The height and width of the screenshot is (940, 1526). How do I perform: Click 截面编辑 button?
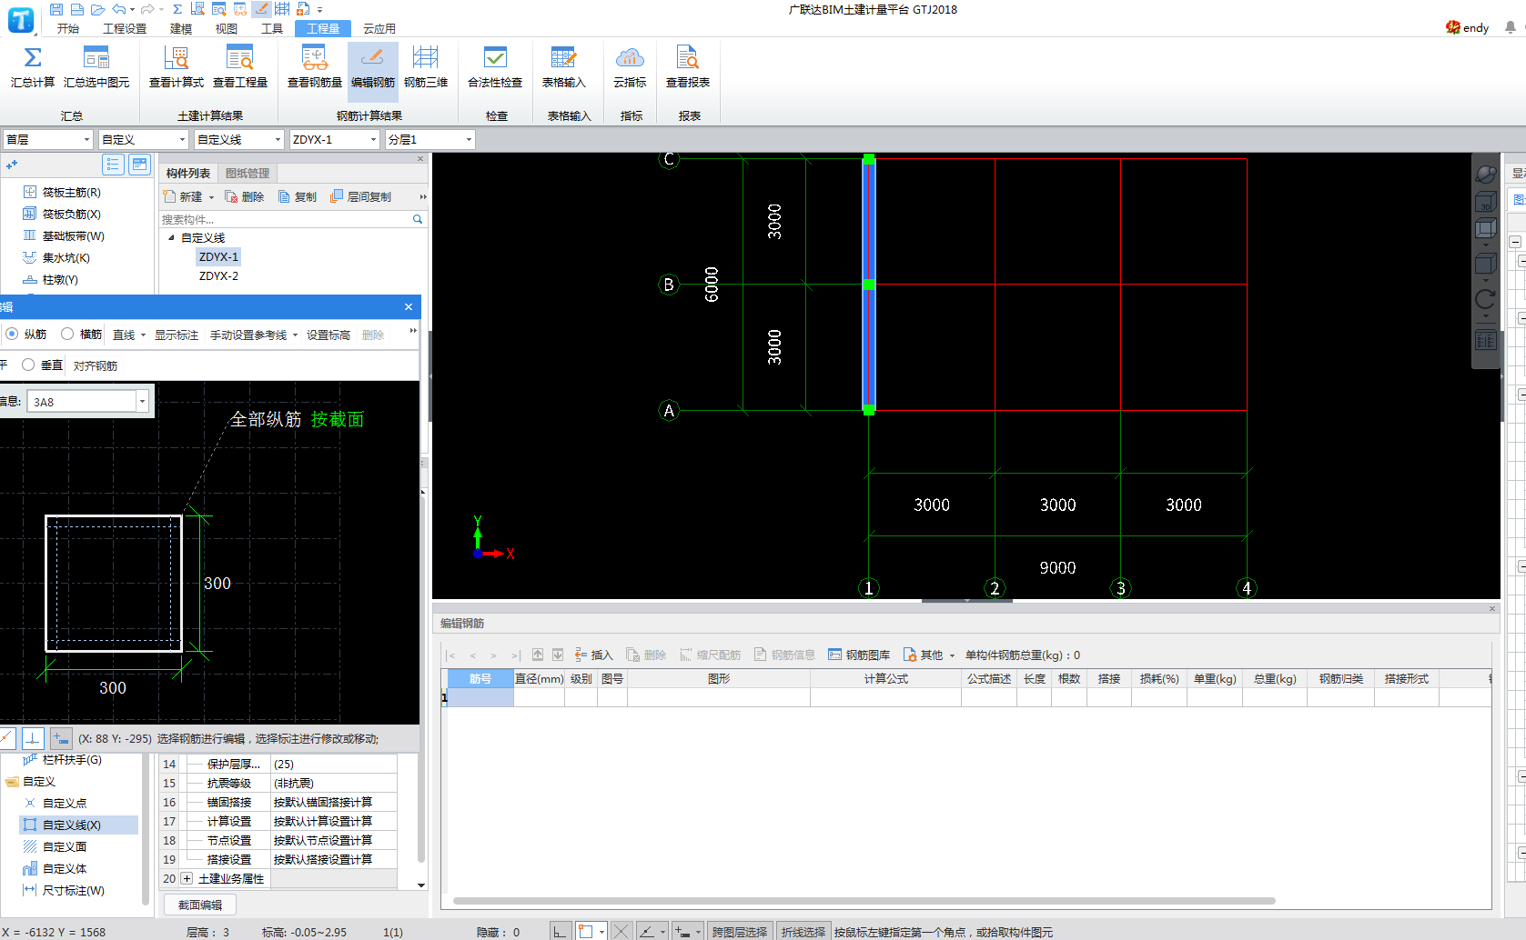200,905
